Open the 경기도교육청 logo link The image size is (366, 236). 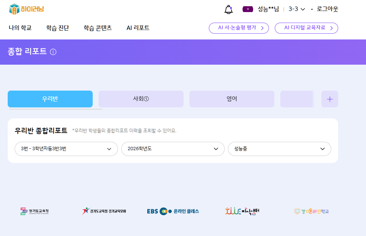(34, 211)
